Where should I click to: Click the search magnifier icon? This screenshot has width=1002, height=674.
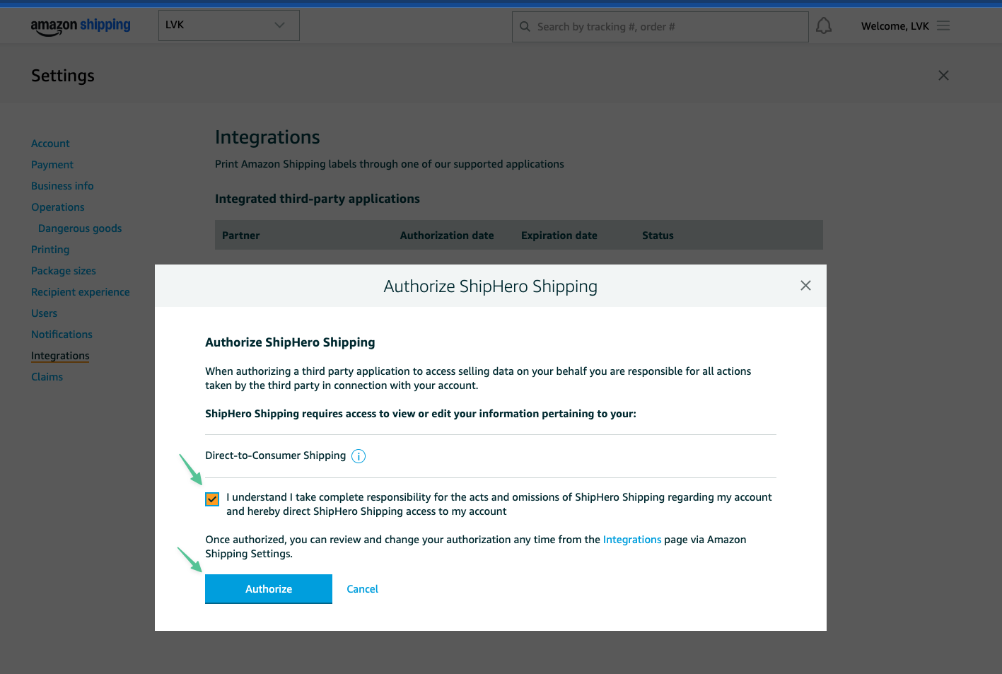pos(525,27)
